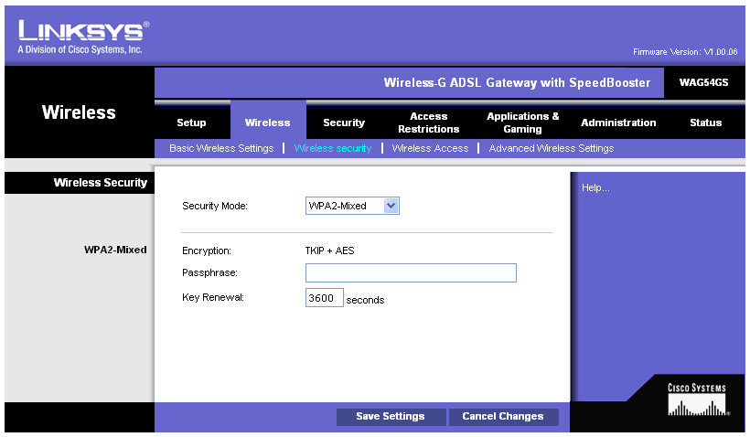Viewport: 750px width, 437px height.
Task: Click the Wireless Security section header
Action: (101, 183)
